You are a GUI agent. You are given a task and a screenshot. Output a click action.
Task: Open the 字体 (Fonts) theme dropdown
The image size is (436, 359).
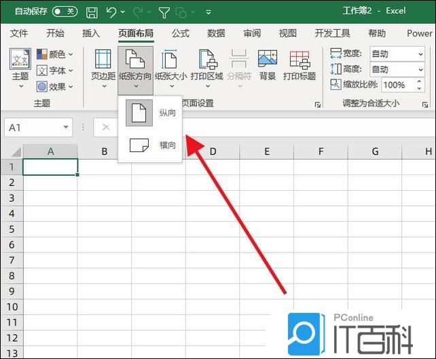click(x=55, y=71)
